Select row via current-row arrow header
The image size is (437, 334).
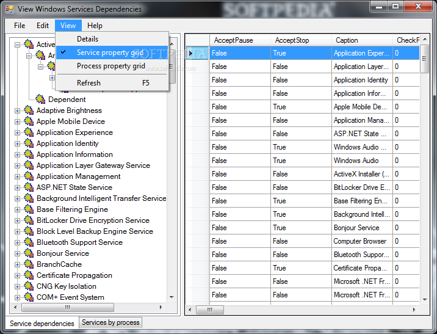tap(197, 53)
